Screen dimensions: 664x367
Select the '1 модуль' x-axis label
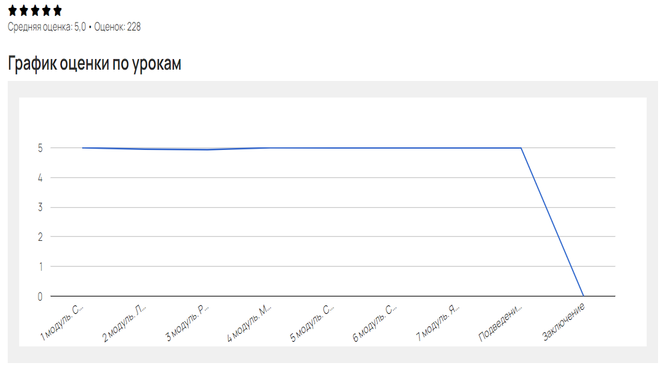pos(63,323)
